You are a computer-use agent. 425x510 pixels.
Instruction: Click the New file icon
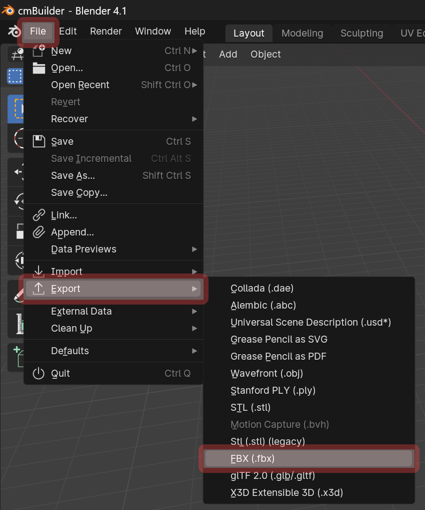39,51
